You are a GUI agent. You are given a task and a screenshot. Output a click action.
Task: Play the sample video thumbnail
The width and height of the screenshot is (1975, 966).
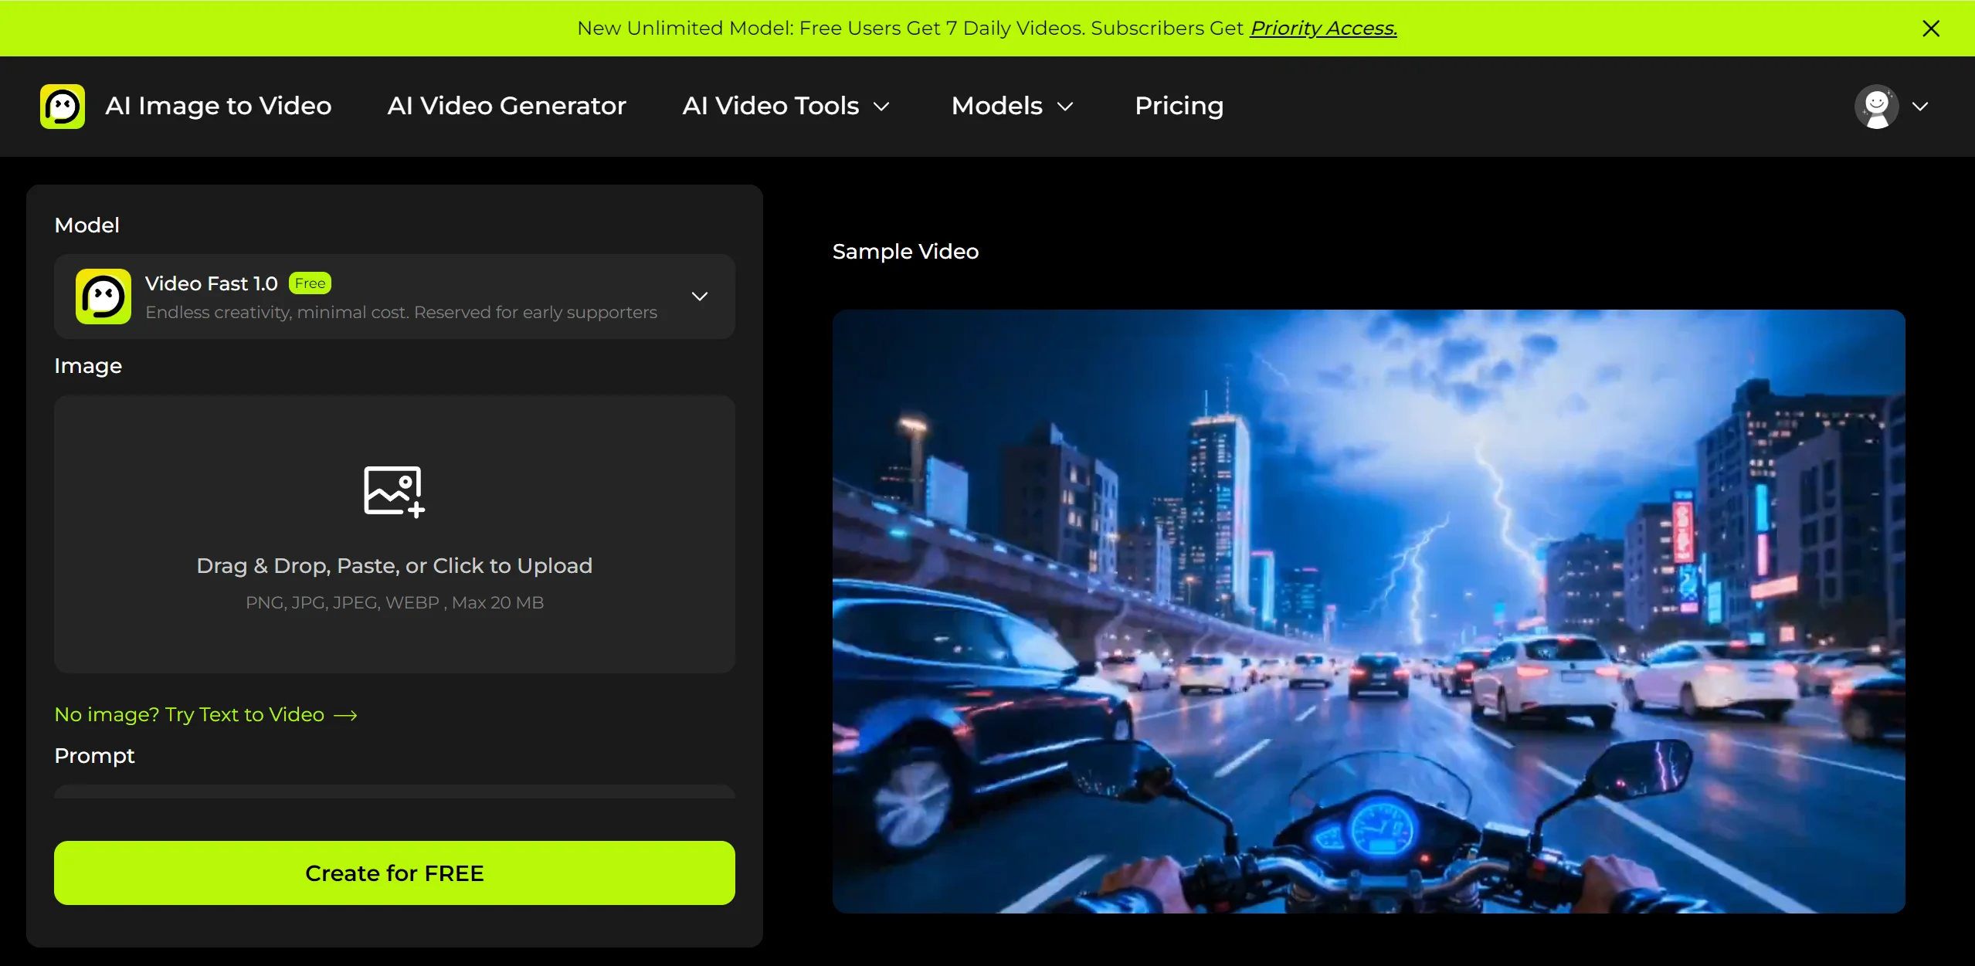point(1369,612)
